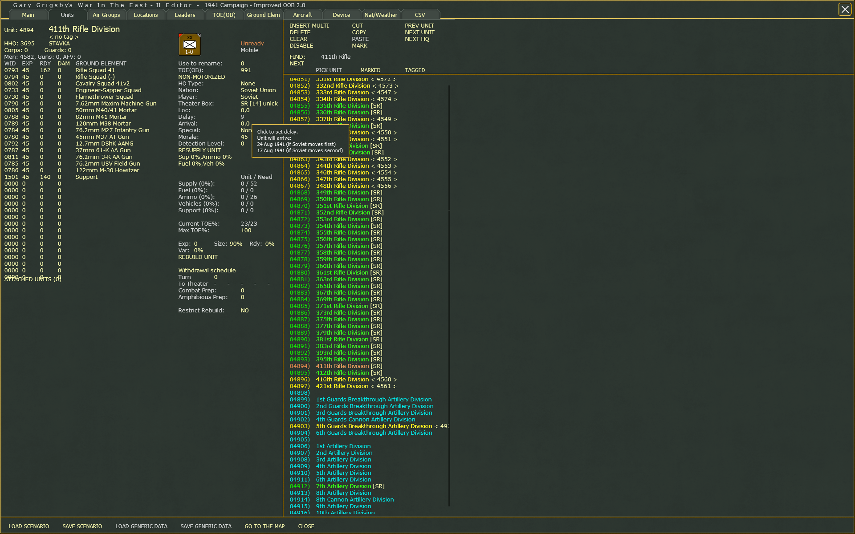This screenshot has height=534, width=855.
Task: Jump to NEXT HQ
Action: 417,39
